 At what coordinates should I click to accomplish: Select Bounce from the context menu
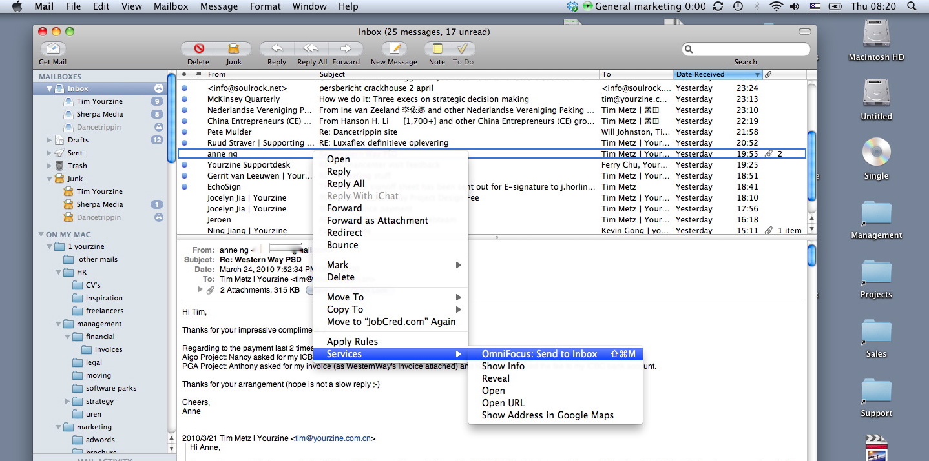[x=390, y=245]
